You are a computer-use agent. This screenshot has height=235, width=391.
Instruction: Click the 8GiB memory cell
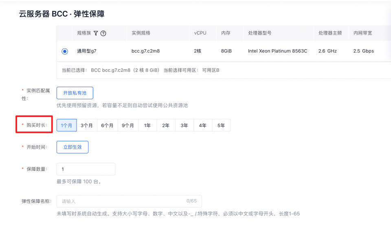[x=226, y=51]
